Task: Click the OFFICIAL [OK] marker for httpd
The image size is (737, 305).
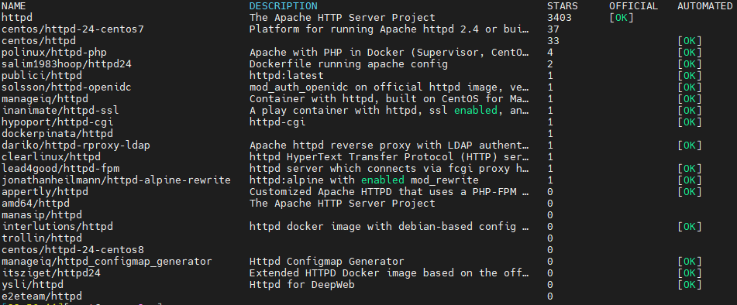Action: coord(622,18)
